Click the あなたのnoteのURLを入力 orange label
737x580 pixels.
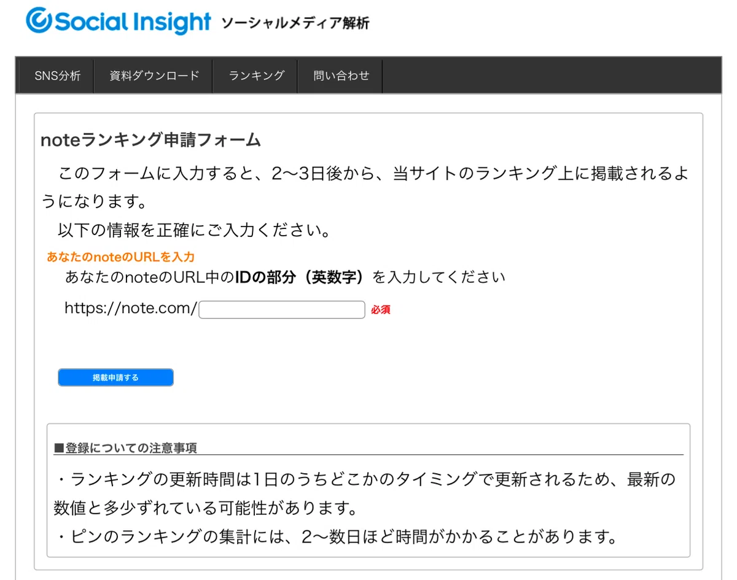[120, 257]
